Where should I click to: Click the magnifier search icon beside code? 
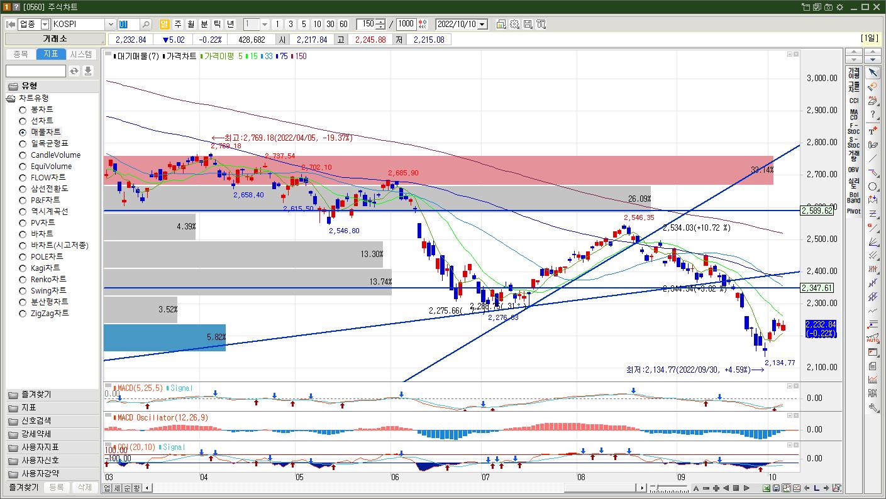145,24
